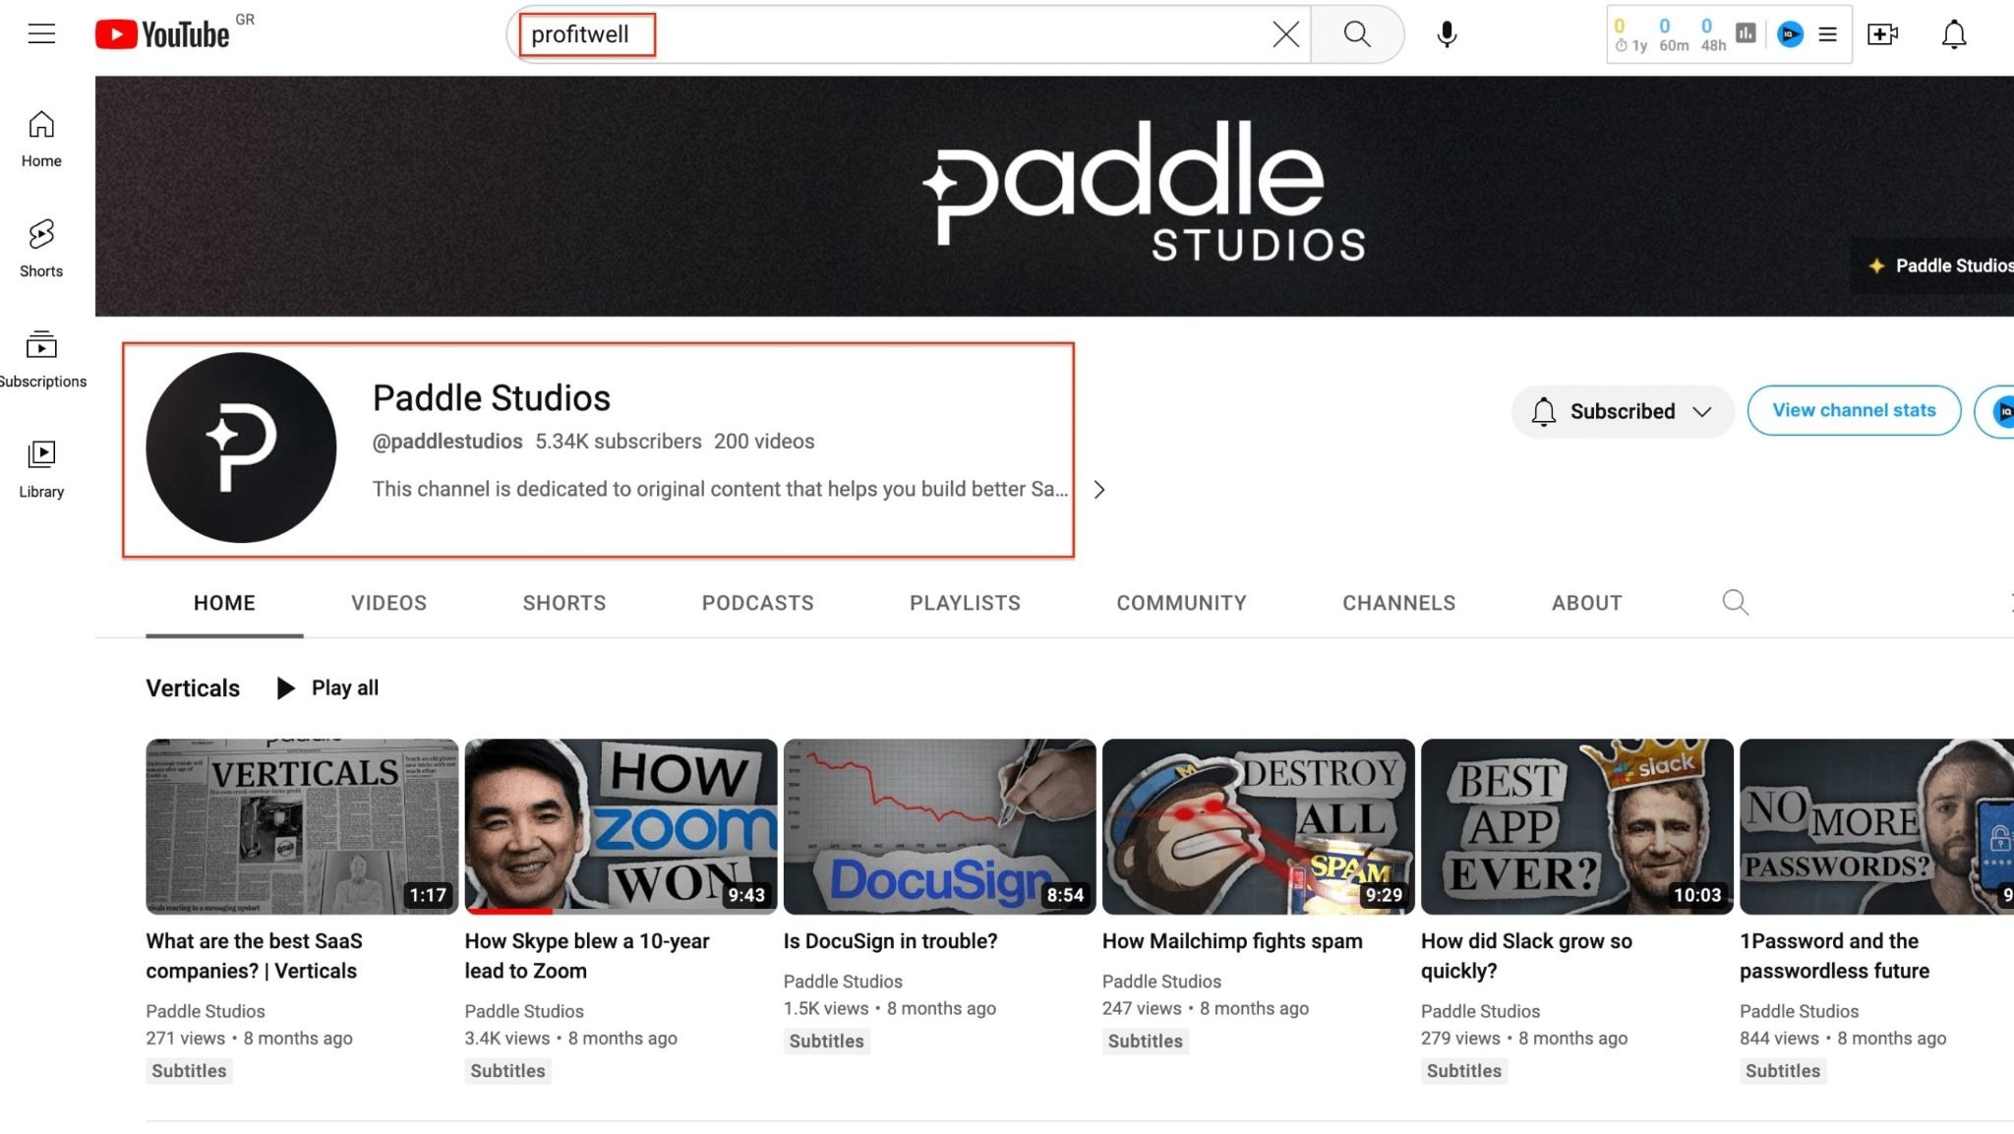Screen dimensions: 2014x1134
Task: Open the Verticals section title
Action: pos(193,687)
